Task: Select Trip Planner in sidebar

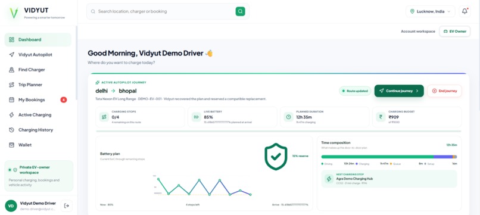Action: tap(38, 85)
